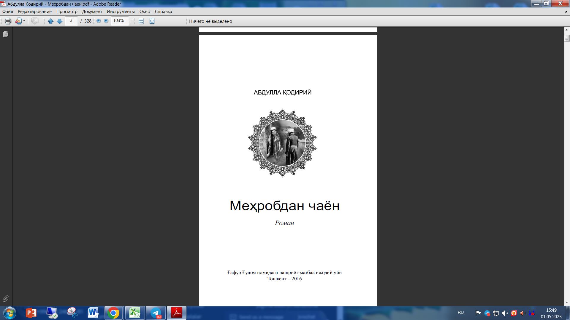The image size is (570, 320).
Task: Open the Attachments paperclip panel
Action: click(x=6, y=299)
